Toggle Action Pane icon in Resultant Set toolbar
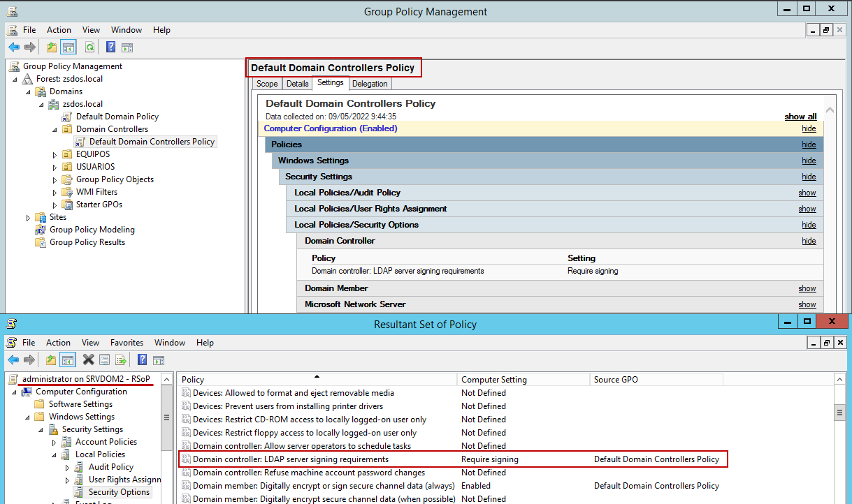Screen dimensions: 852x504 pos(159,360)
